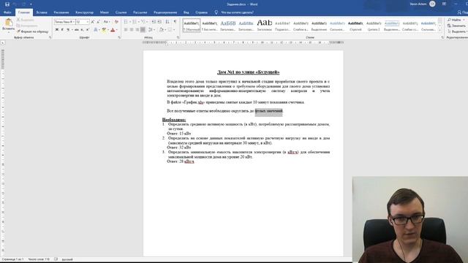Click the Заменить replace button
468x263 pixels.
tap(456, 26)
